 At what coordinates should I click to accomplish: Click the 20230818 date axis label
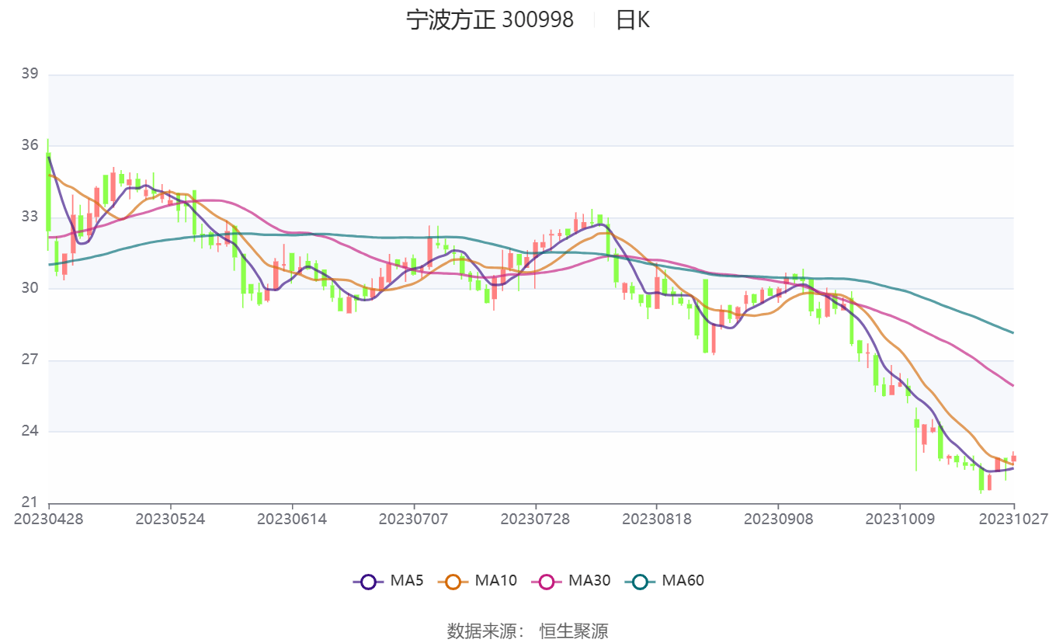(657, 518)
